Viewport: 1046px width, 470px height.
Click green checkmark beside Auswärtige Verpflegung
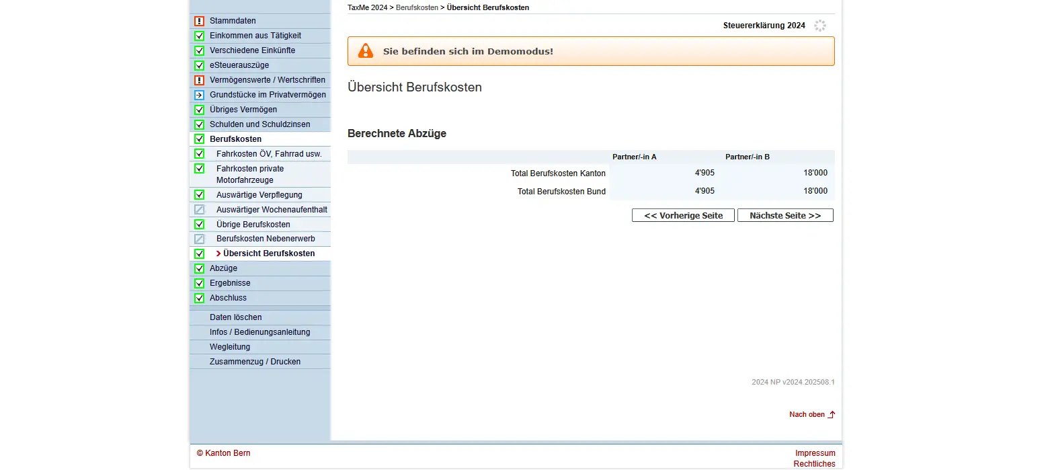pyautogui.click(x=199, y=195)
